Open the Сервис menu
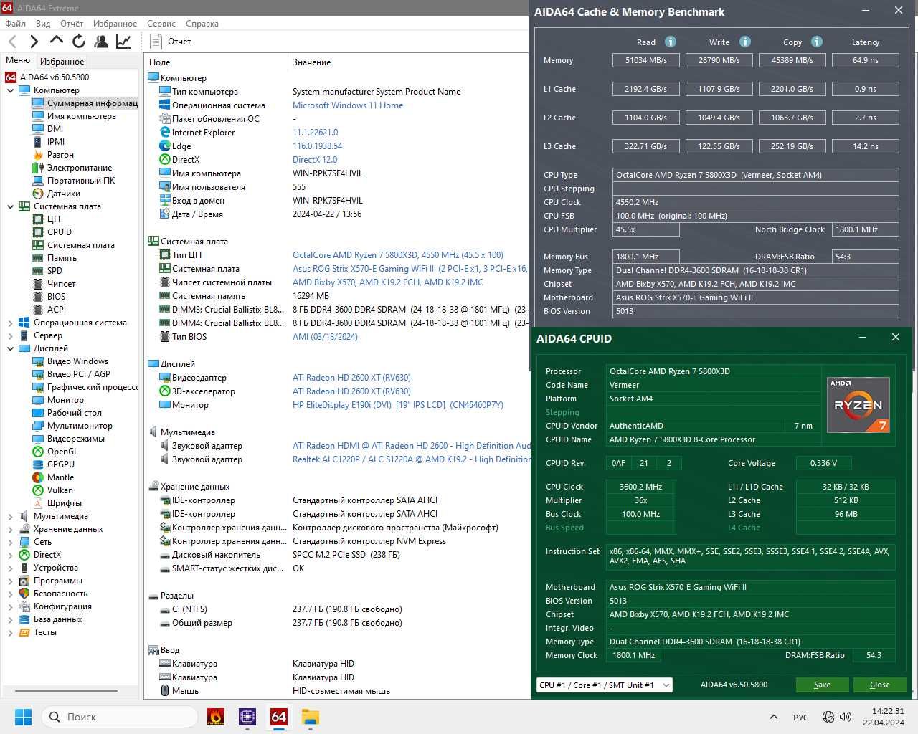This screenshot has width=918, height=734. point(161,24)
